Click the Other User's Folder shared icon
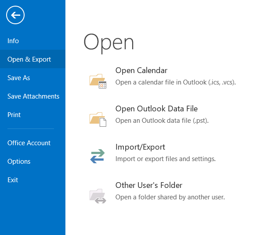 (x=98, y=196)
